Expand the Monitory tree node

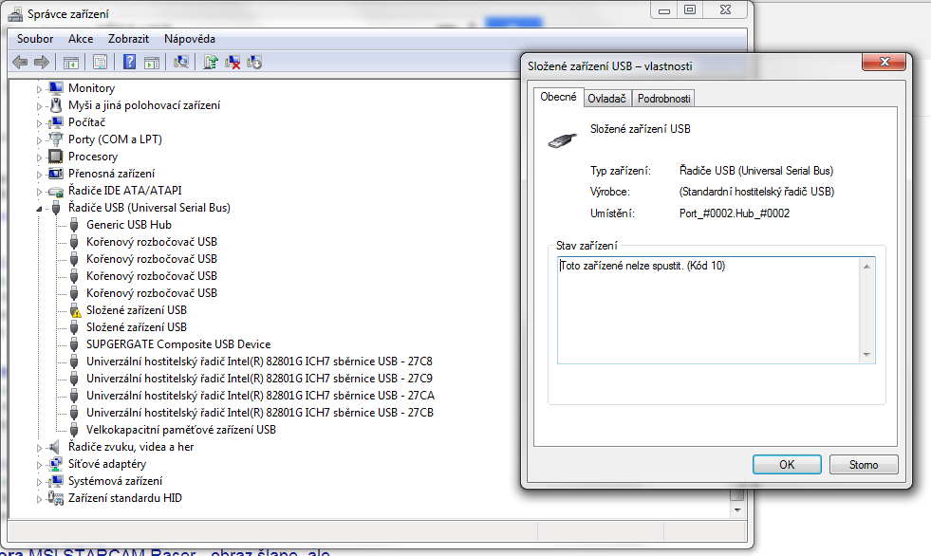pyautogui.click(x=39, y=89)
